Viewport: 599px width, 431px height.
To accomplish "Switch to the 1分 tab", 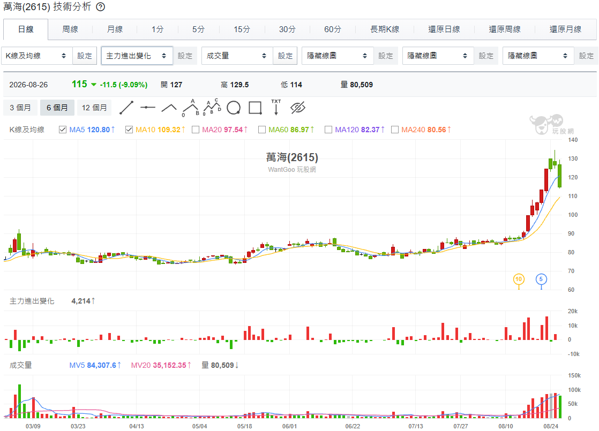I will (158, 29).
